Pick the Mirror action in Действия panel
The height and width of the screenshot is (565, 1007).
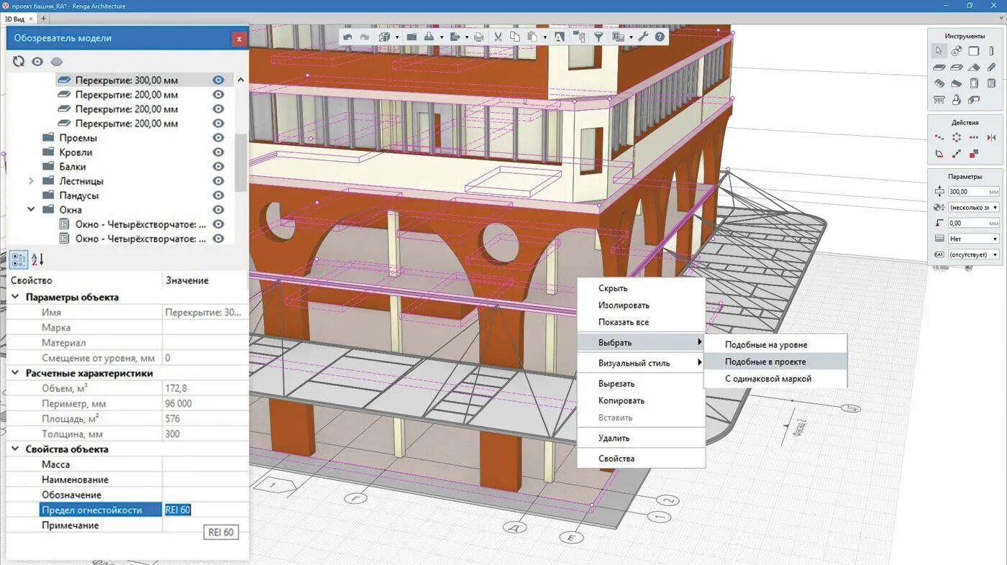(x=992, y=137)
